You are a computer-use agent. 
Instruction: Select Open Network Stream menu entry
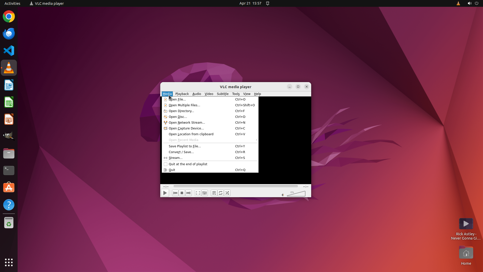tap(187, 123)
